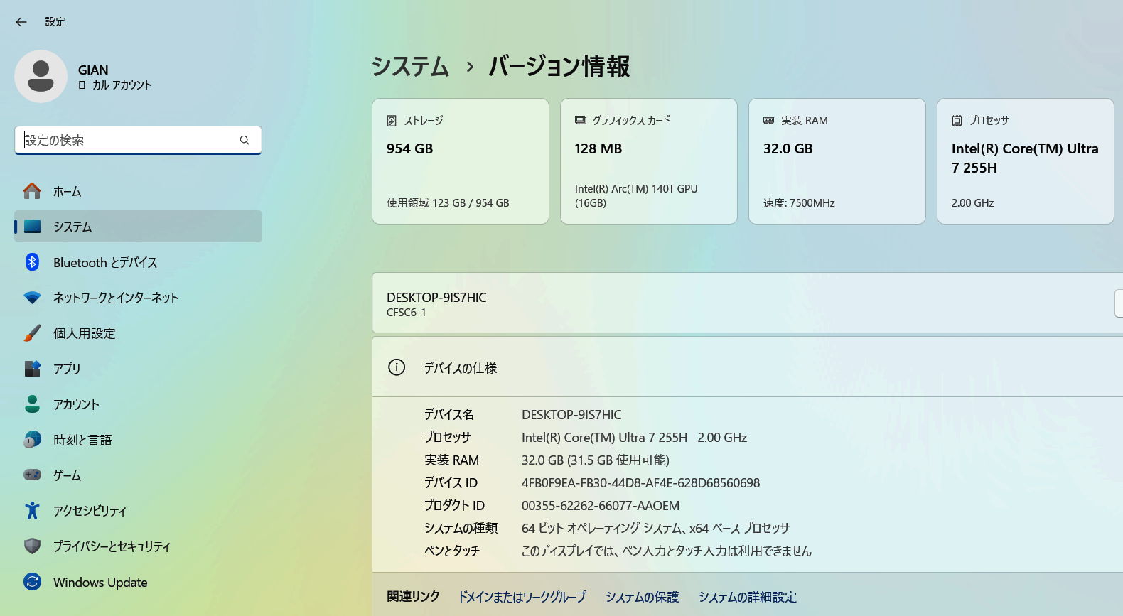
Task: Click the アカウント person icon
Action: pyautogui.click(x=32, y=404)
